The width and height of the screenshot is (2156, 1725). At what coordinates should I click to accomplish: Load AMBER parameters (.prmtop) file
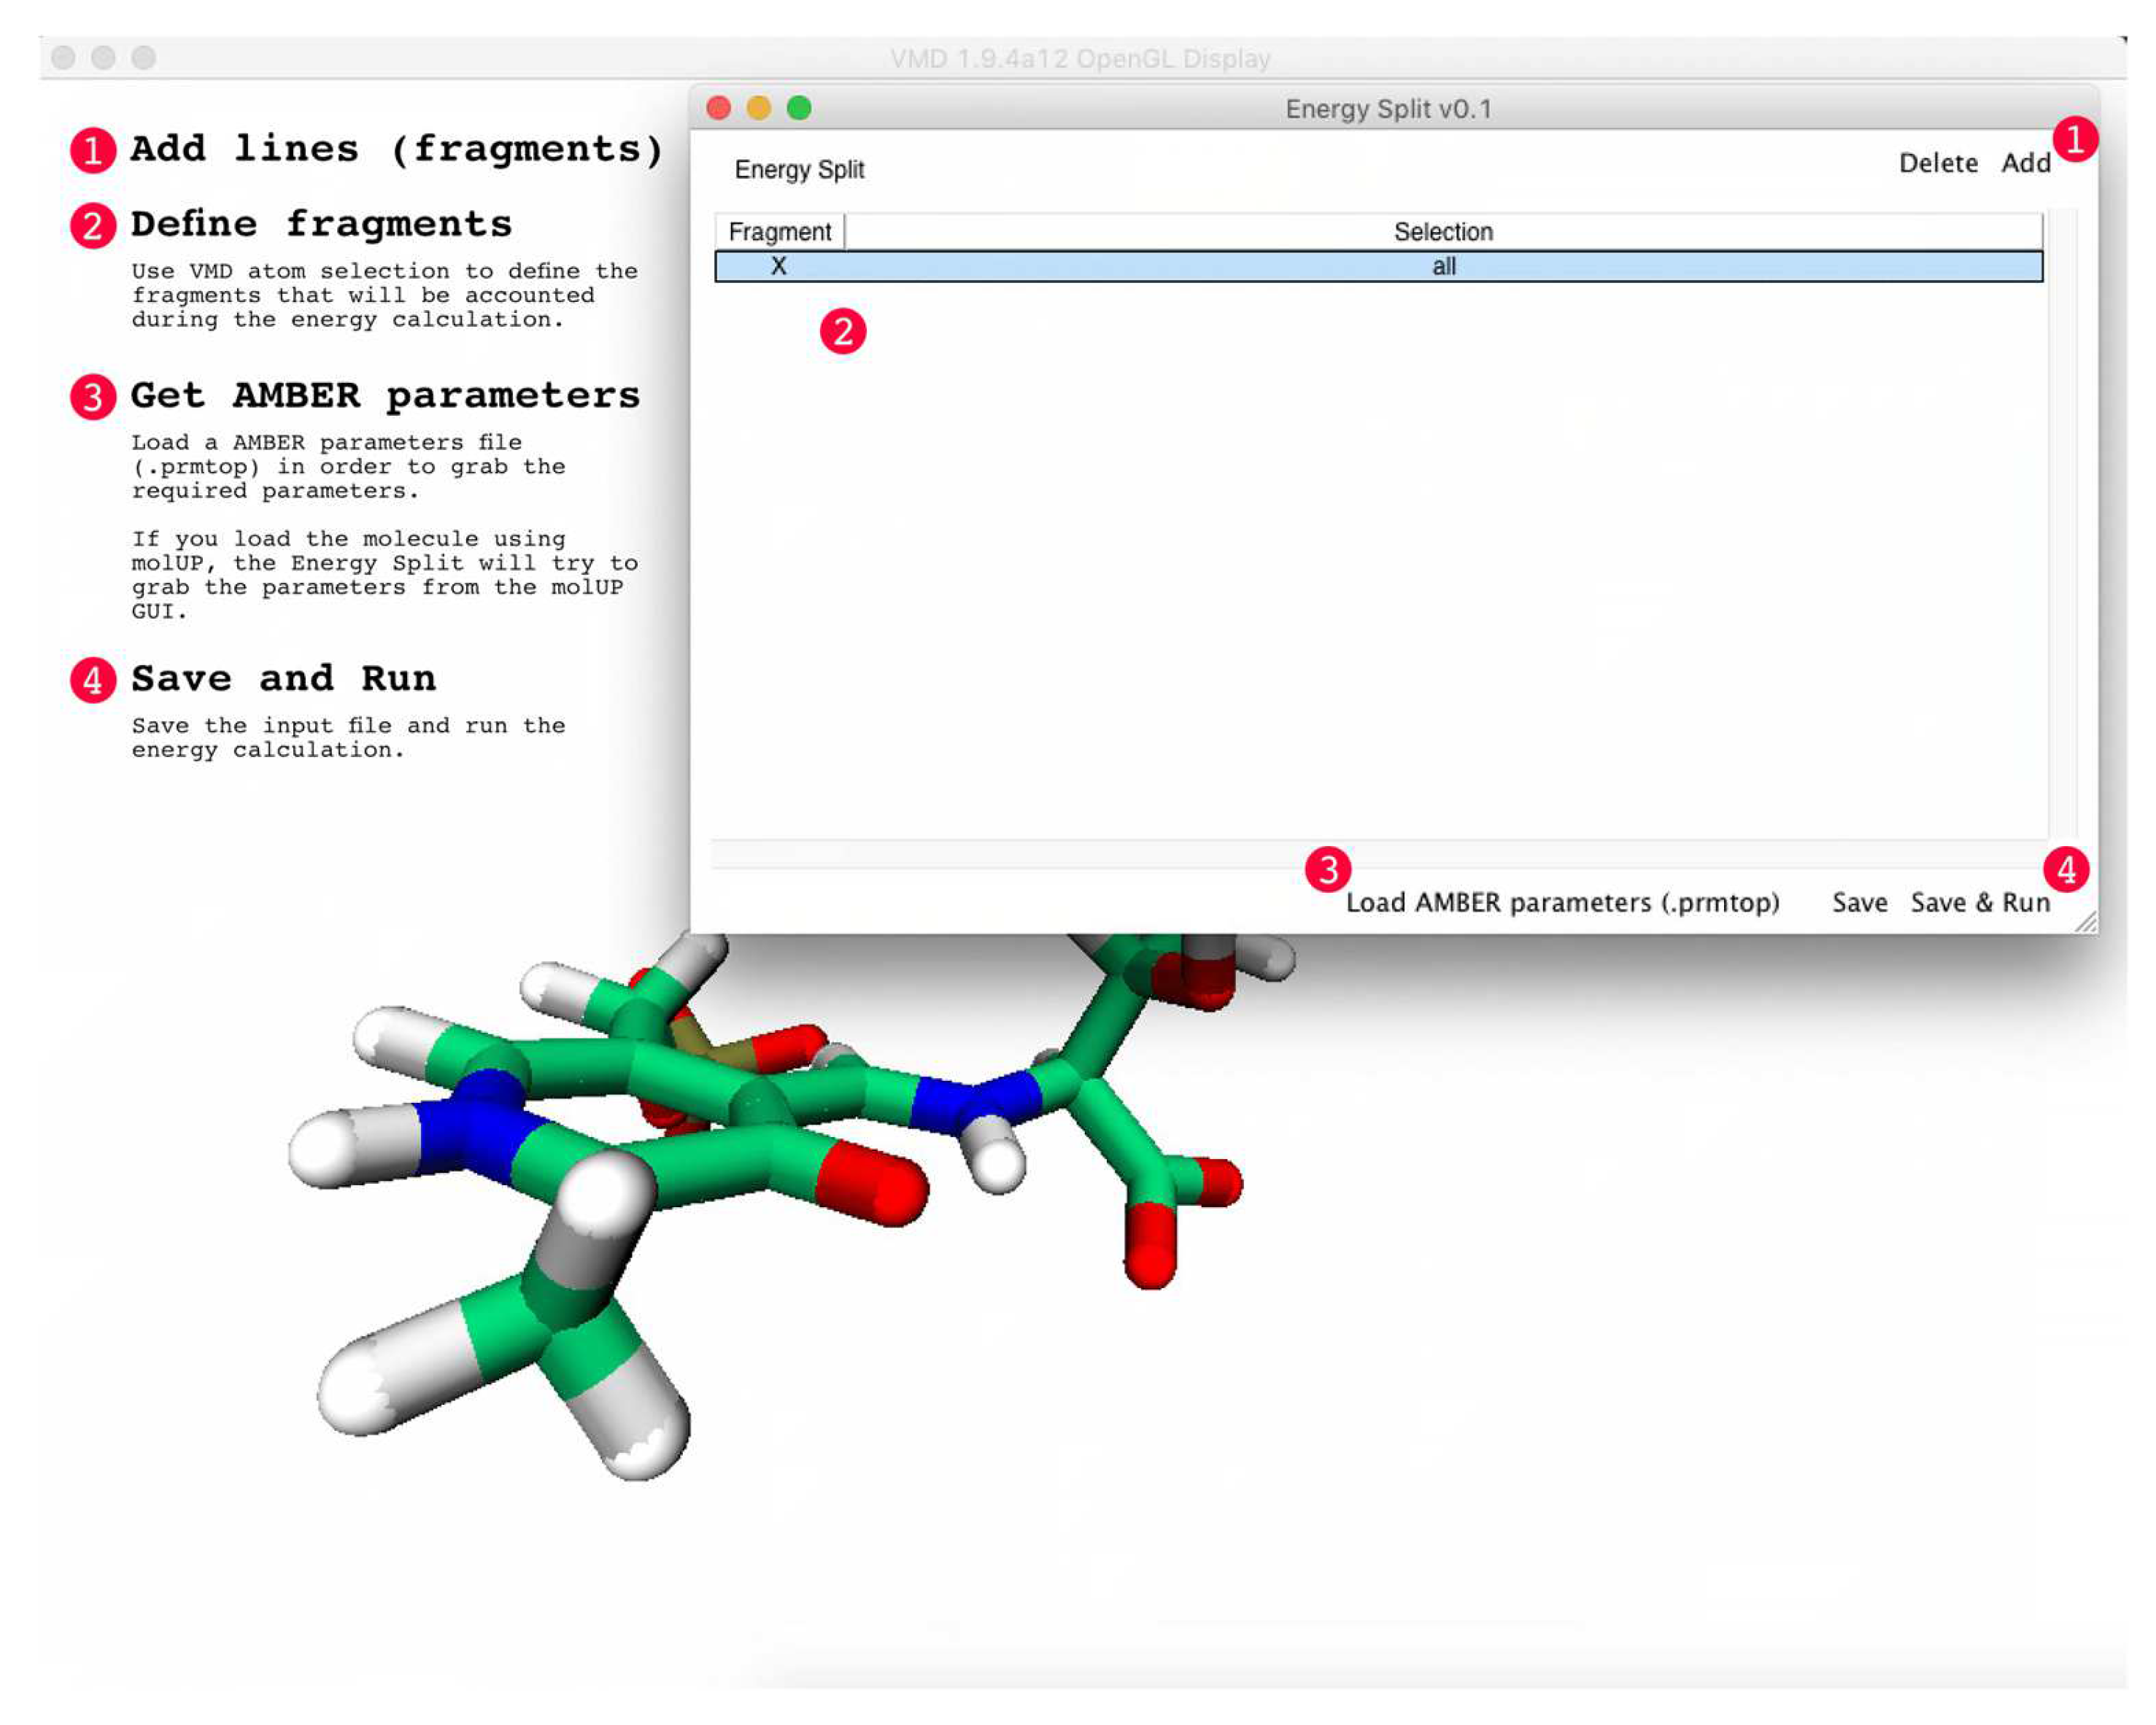pyautogui.click(x=1562, y=902)
